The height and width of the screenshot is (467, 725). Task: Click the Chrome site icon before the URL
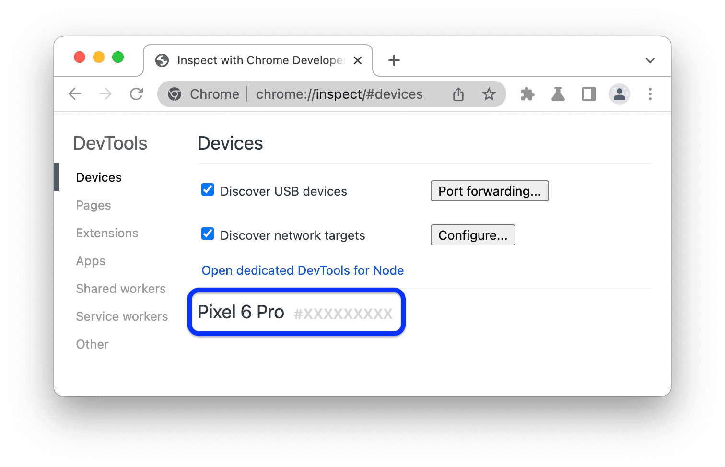175,94
